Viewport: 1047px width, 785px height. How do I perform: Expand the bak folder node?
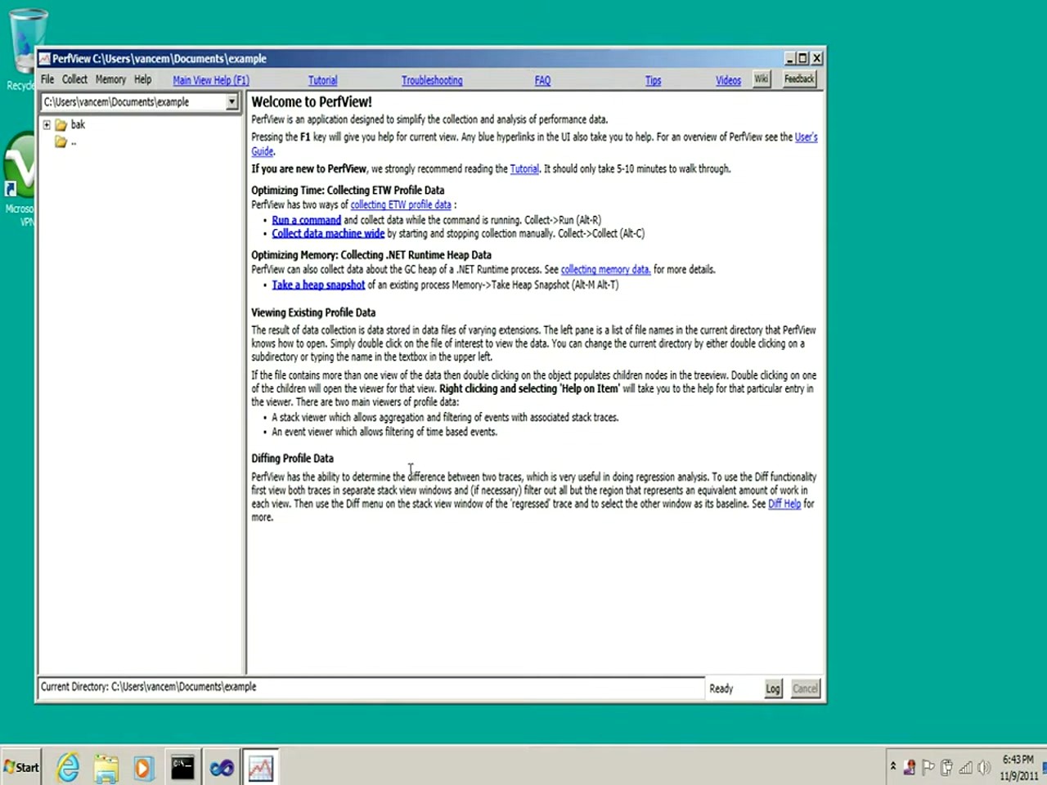[x=47, y=124]
